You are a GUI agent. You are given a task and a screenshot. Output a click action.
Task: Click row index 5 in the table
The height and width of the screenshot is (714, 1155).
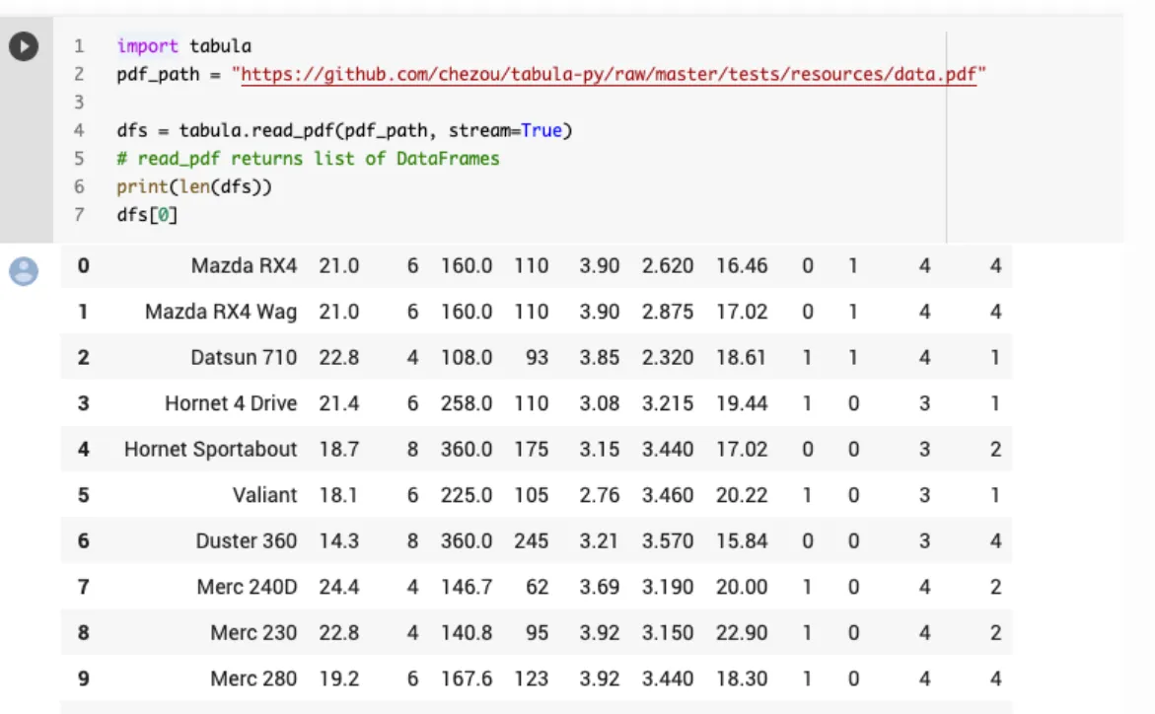click(83, 495)
